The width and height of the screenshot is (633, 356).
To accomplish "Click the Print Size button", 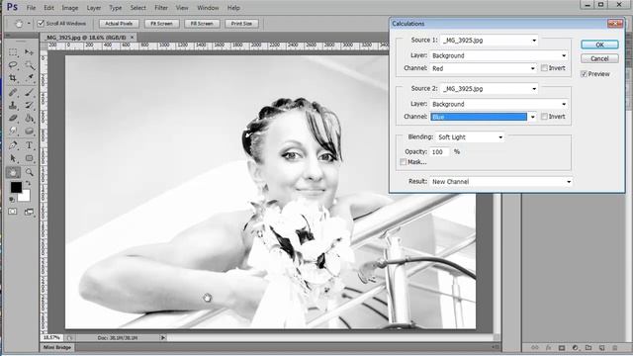I will pos(241,24).
